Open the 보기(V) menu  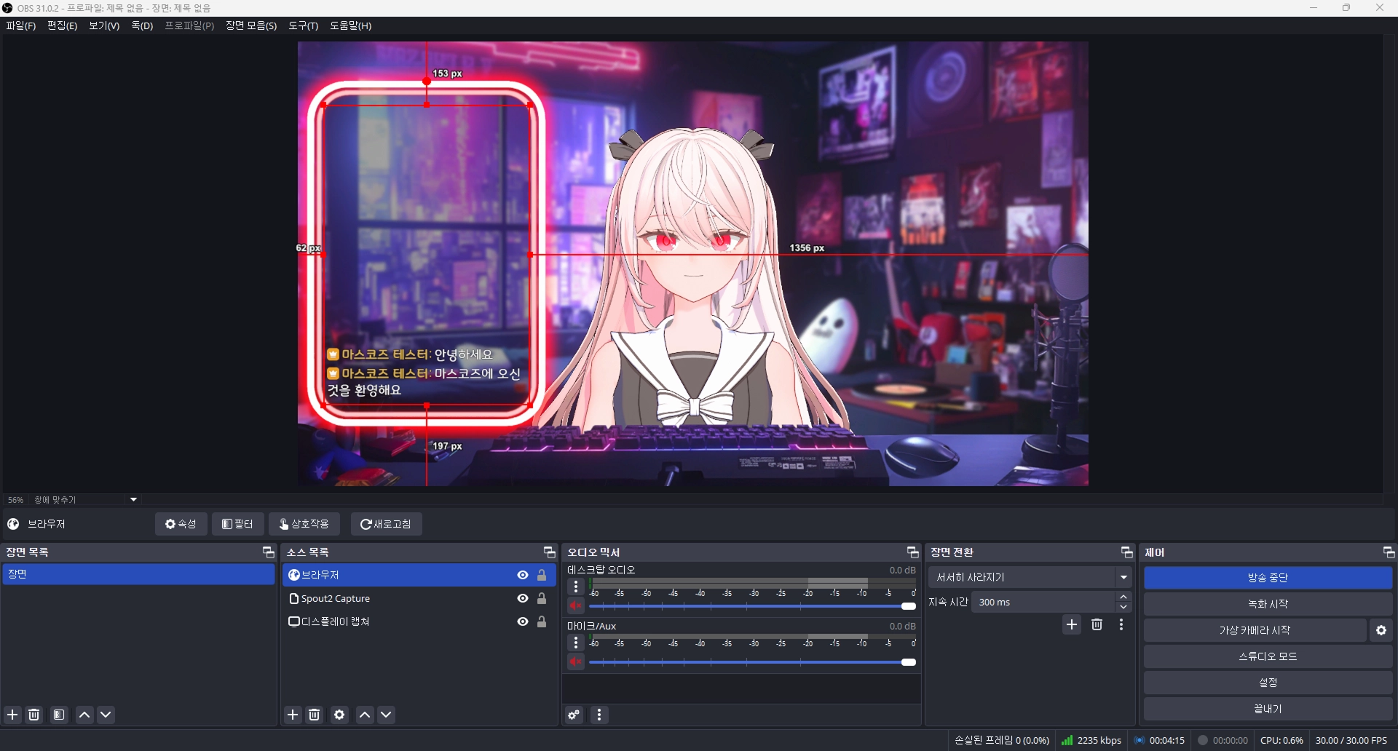point(104,25)
